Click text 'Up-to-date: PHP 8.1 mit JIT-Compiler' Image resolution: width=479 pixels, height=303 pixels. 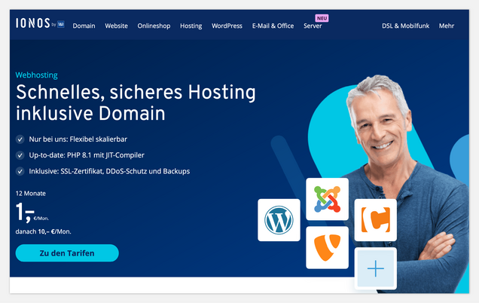click(x=87, y=155)
